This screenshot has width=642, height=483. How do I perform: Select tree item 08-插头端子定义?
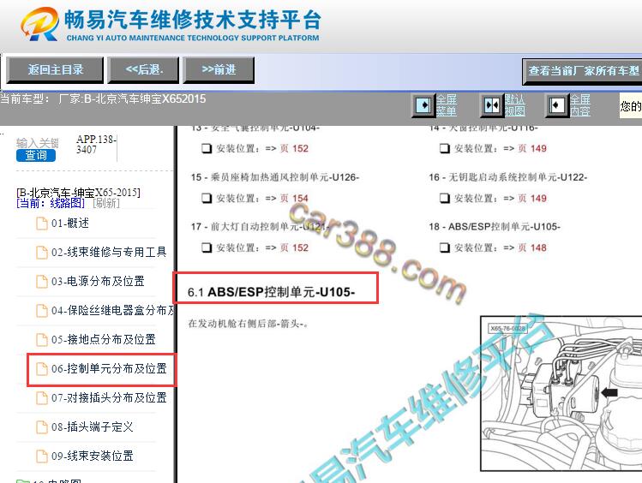(92, 427)
